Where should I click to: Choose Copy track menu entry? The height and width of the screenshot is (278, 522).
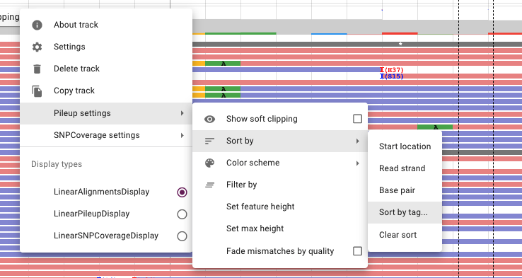click(106, 91)
